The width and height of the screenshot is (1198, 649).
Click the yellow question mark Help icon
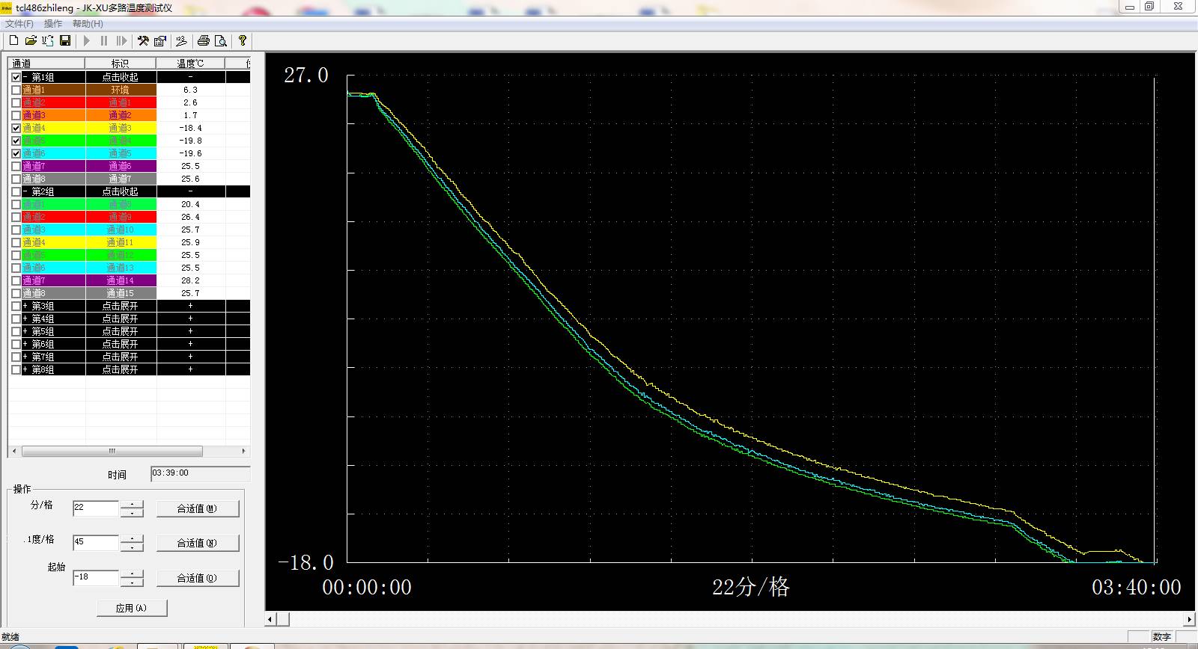point(242,41)
